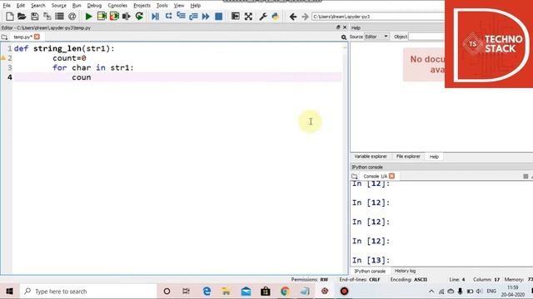Open the Edit menu

[x=21, y=6]
